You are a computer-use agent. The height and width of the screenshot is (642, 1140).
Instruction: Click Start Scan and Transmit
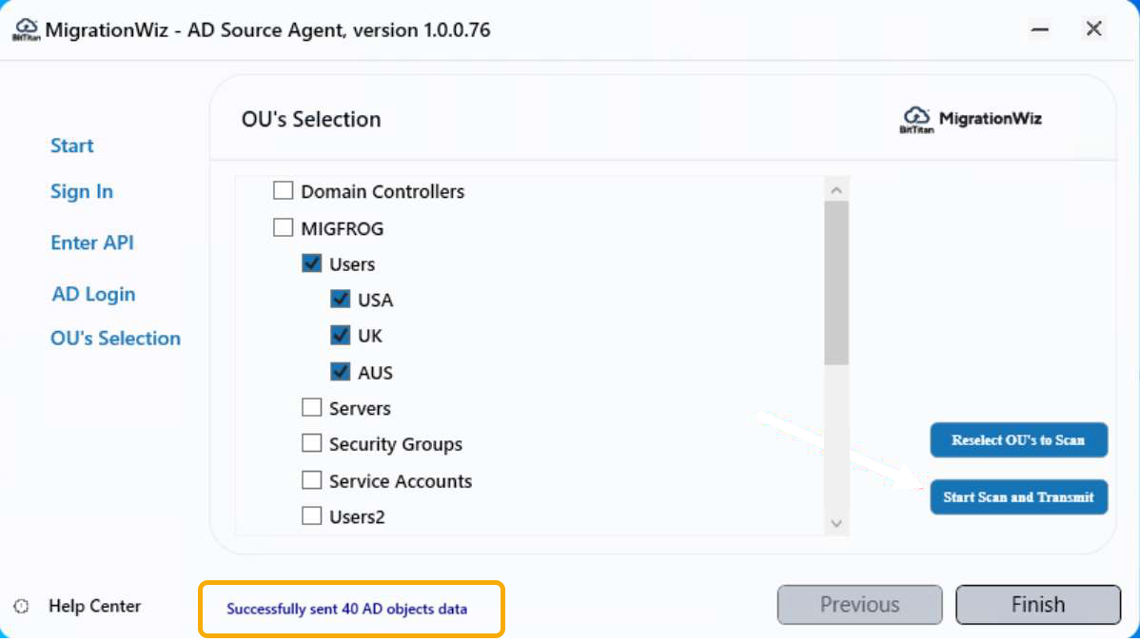pyautogui.click(x=1018, y=496)
